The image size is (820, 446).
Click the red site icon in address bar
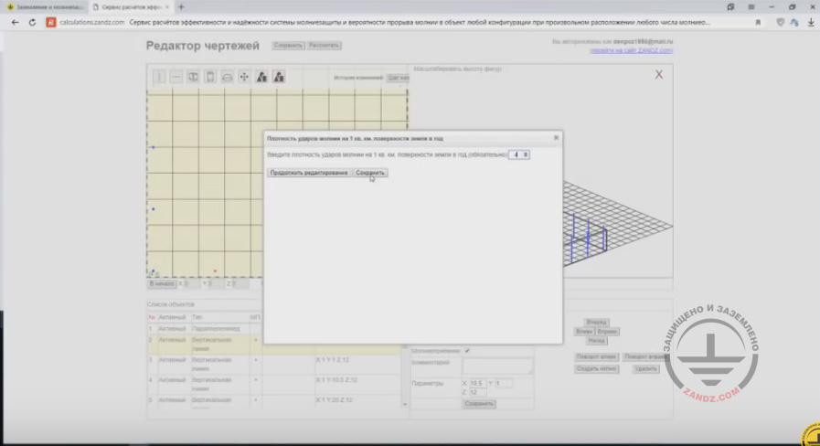coord(50,23)
